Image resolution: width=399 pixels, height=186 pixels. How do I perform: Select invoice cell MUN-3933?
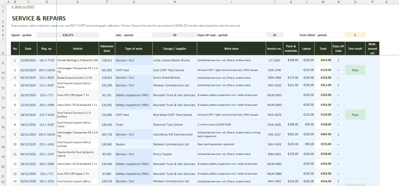pos(275,95)
